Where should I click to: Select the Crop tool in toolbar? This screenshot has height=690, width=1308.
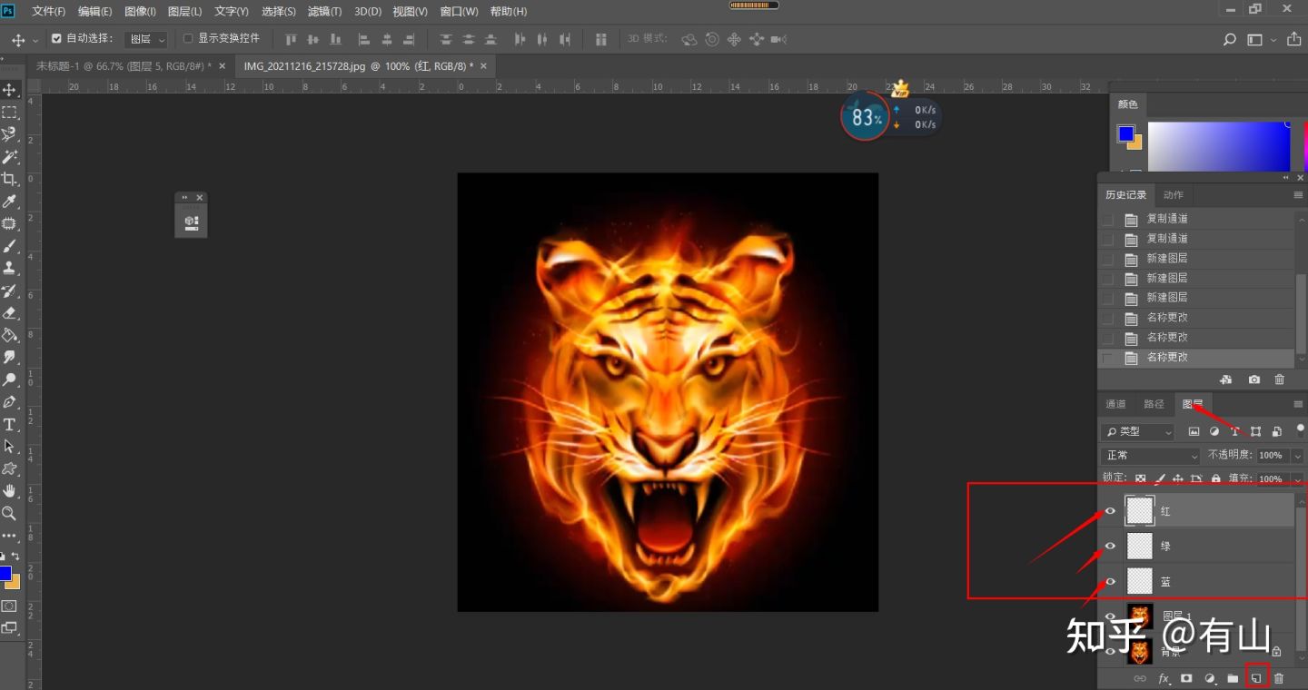(x=10, y=179)
